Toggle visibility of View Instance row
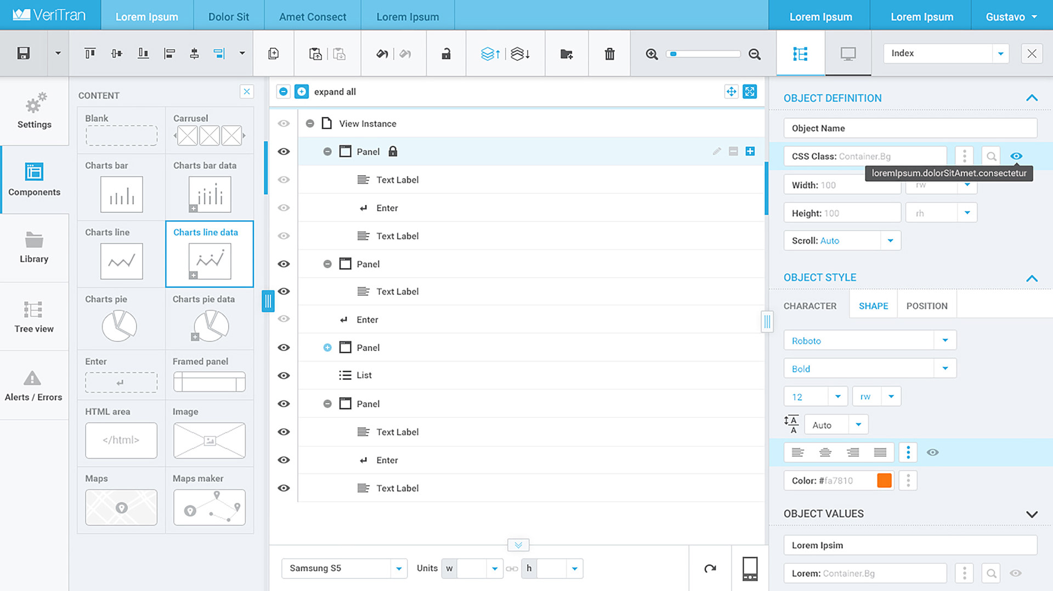The image size is (1053, 591). tap(284, 123)
